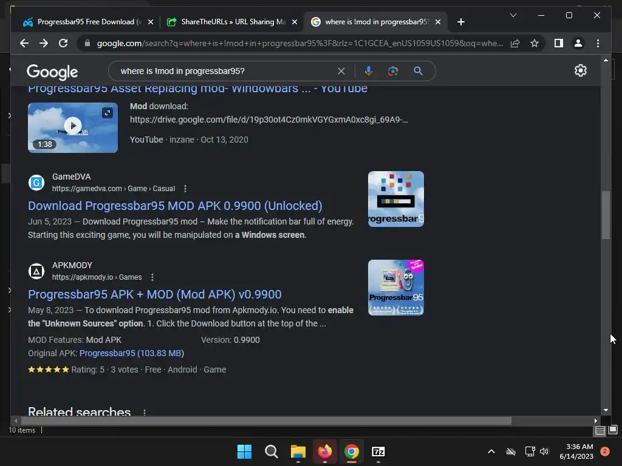
Task: Click the apkmody.io URL breadcrumb
Action: pos(97,277)
